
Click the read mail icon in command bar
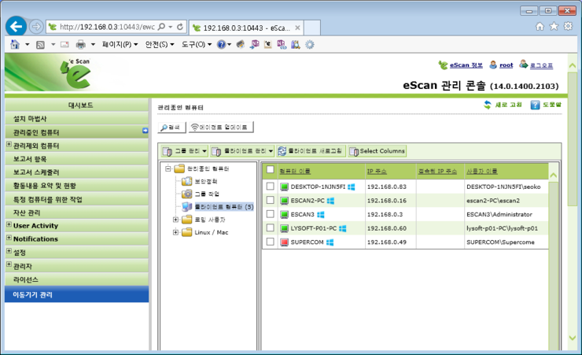point(64,45)
